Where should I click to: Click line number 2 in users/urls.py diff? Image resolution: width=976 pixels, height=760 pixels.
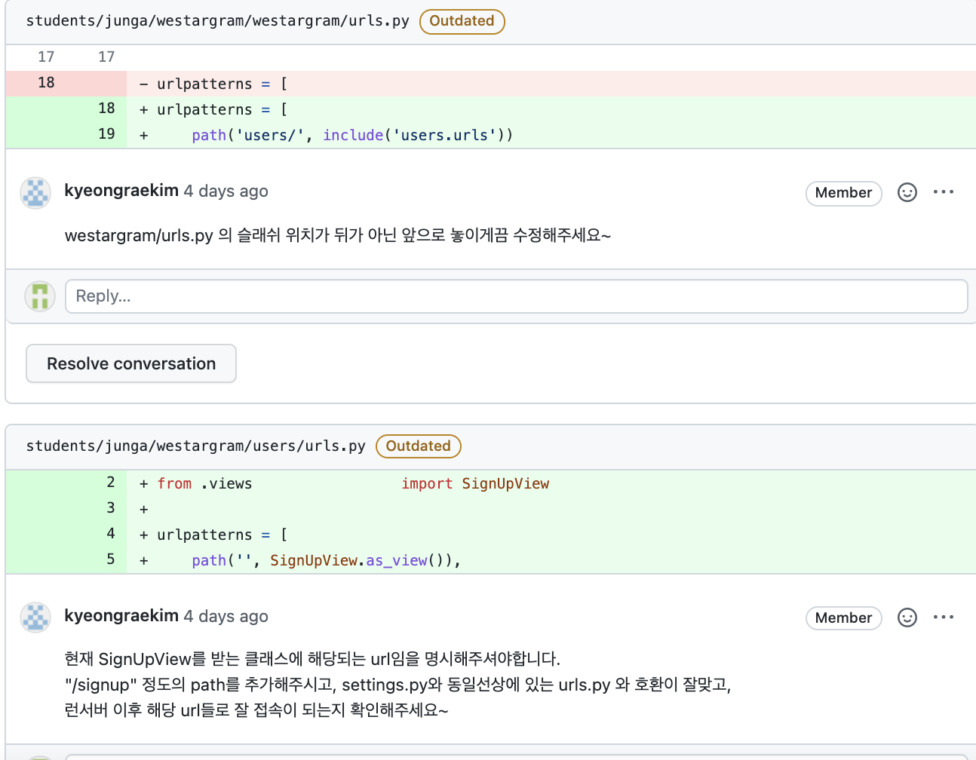(111, 483)
